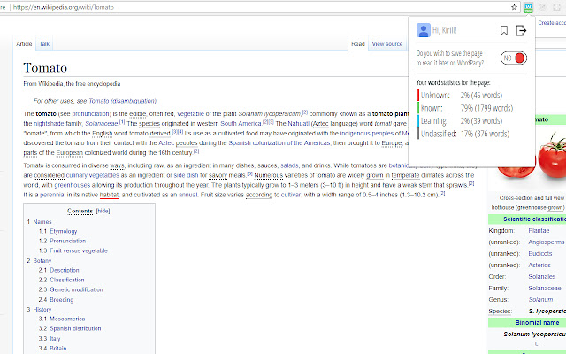Screen dimensions: 566x354
Task: Click the Unclassified 17% (376 words) statistic
Action: point(465,134)
